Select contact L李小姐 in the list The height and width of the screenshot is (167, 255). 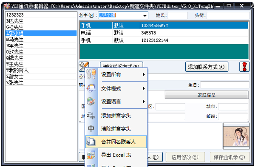(x=41, y=33)
